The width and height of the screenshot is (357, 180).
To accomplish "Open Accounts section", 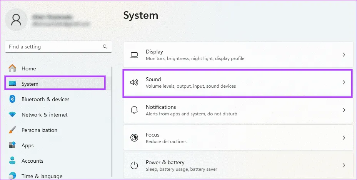I will tap(32, 161).
